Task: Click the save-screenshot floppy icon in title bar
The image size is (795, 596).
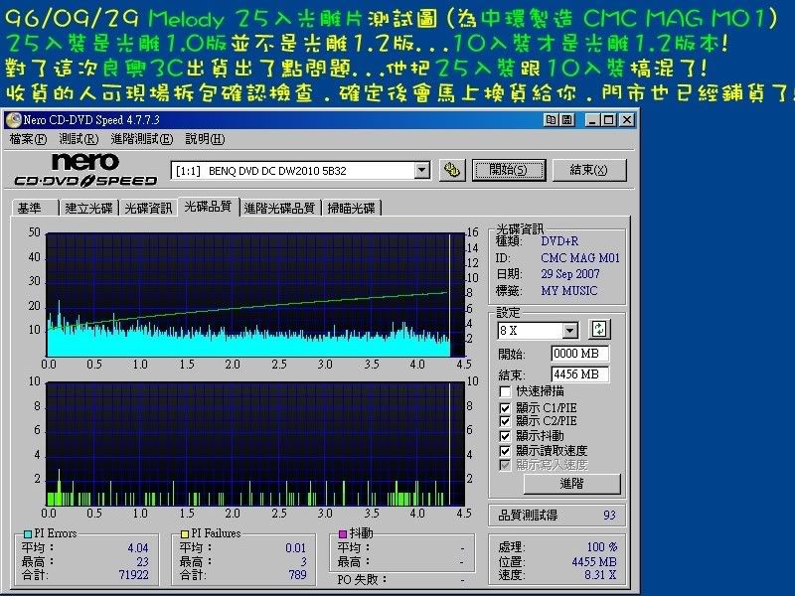Action: point(566,120)
